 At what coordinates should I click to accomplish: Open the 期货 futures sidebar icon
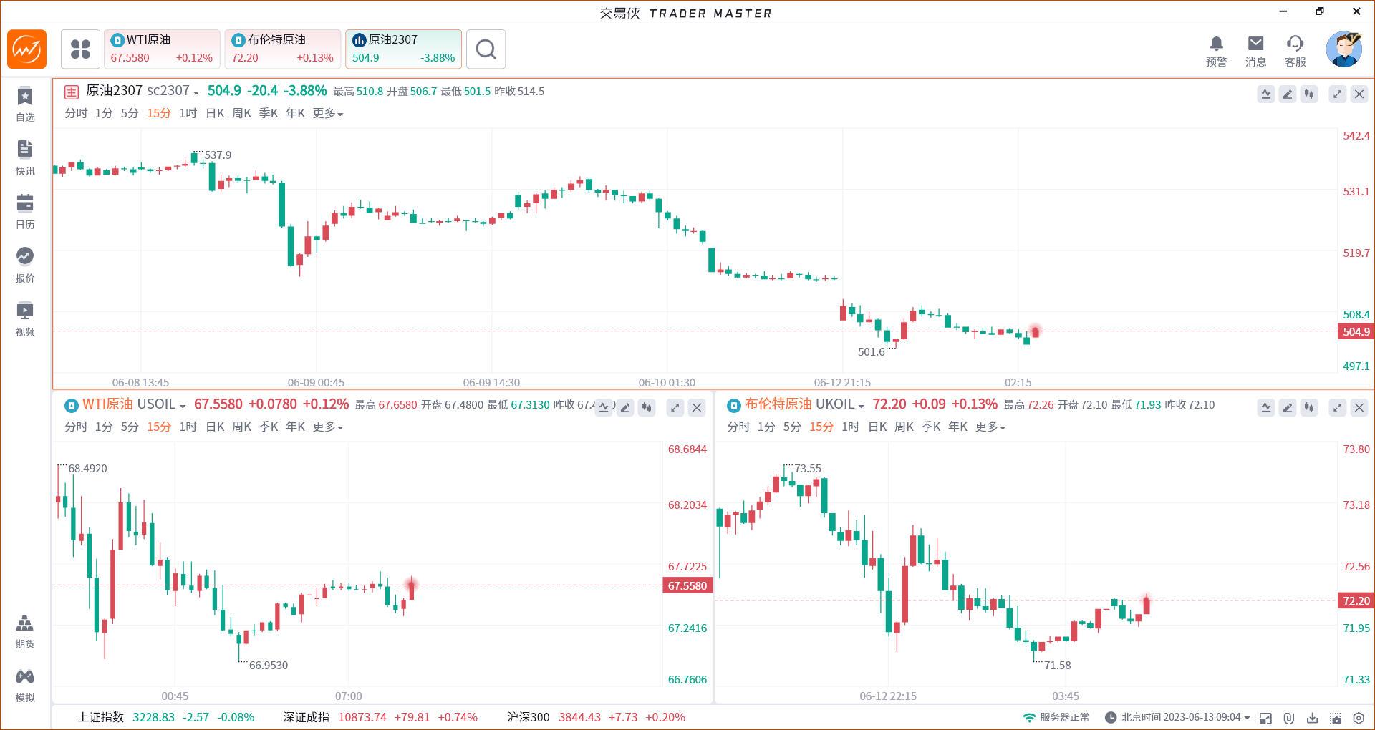(25, 631)
